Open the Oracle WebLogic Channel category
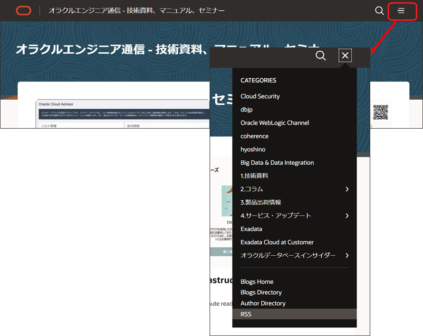Screen dimensions: 423x336 (x=275, y=123)
